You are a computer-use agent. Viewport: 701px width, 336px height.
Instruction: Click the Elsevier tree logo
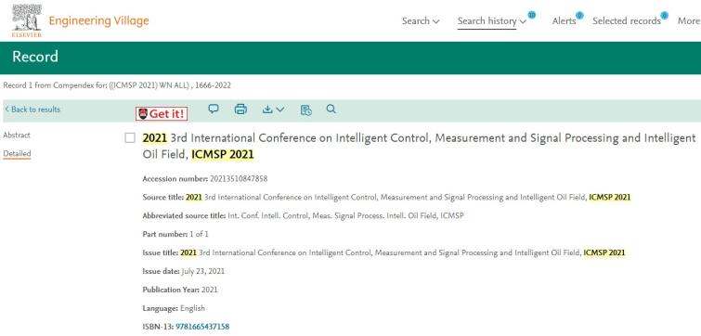(27, 20)
